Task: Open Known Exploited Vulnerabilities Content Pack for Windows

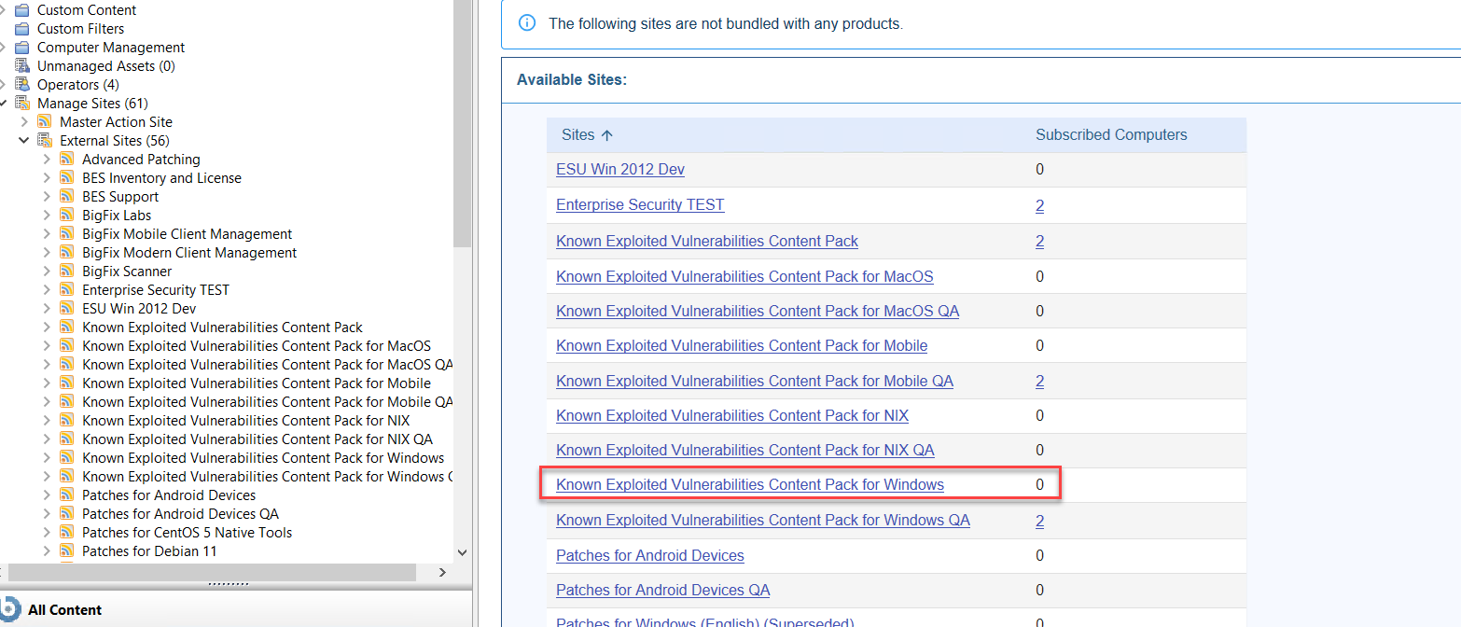Action: (x=750, y=484)
